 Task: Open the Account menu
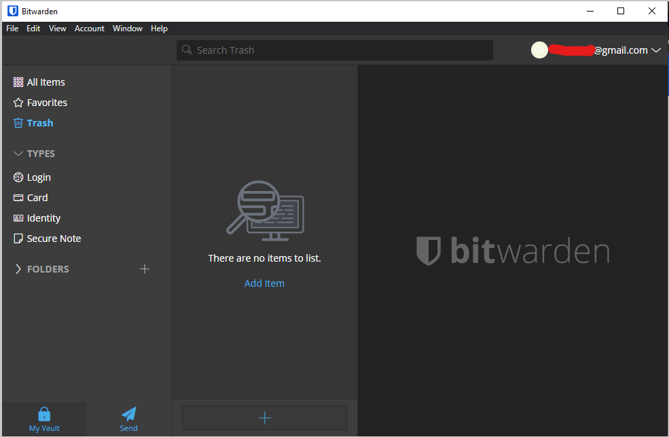(89, 29)
